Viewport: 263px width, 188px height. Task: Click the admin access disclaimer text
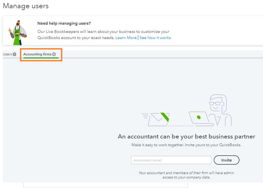point(186,175)
